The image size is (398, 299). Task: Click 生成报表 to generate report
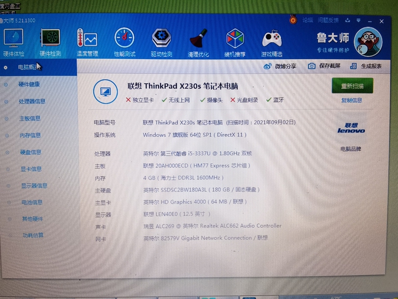tap(366, 66)
